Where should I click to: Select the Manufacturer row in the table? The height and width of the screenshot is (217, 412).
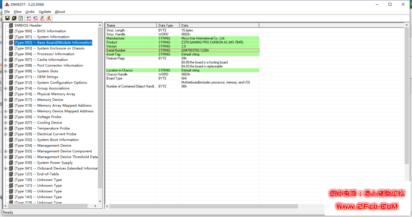coord(183,38)
